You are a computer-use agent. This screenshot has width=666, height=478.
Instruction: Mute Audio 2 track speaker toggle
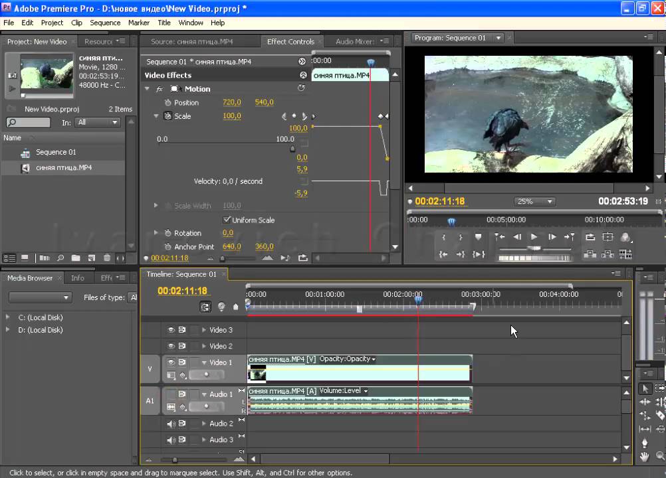pyautogui.click(x=171, y=424)
